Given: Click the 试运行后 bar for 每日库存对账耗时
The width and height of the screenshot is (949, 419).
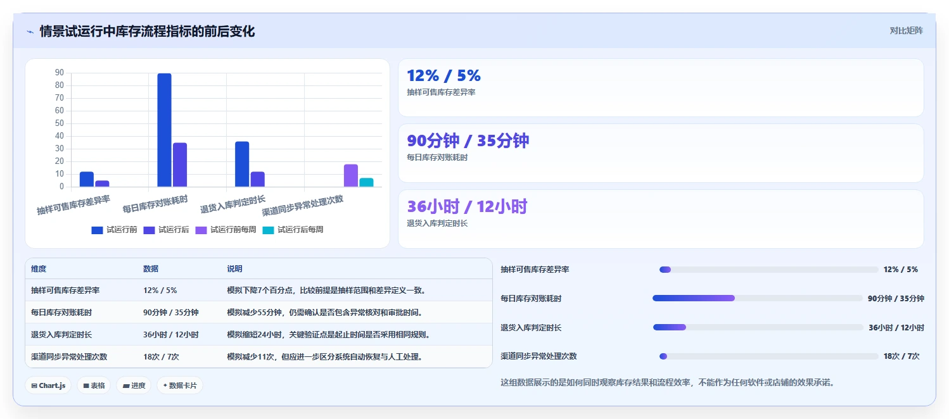Looking at the screenshot, I should pos(180,165).
